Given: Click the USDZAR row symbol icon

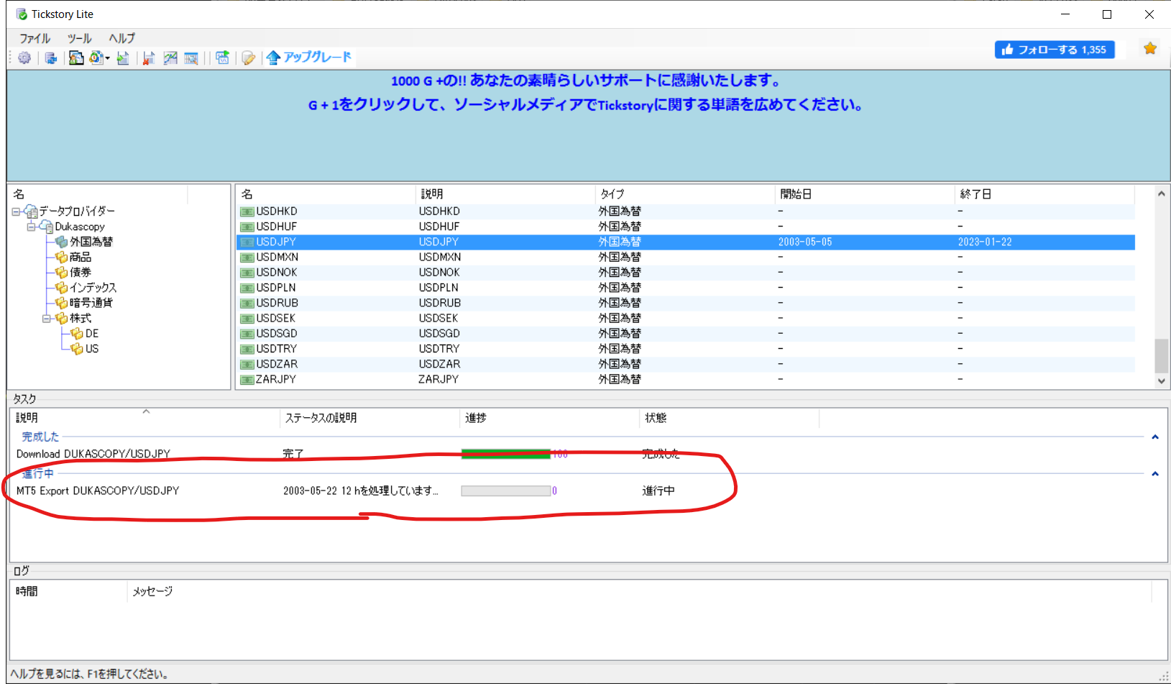Looking at the screenshot, I should tap(247, 365).
